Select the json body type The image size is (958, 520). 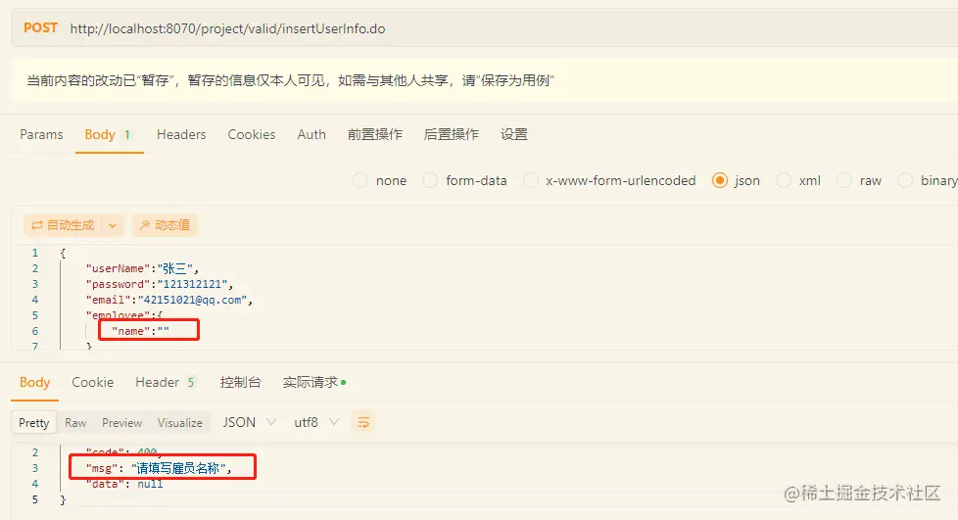click(x=737, y=180)
